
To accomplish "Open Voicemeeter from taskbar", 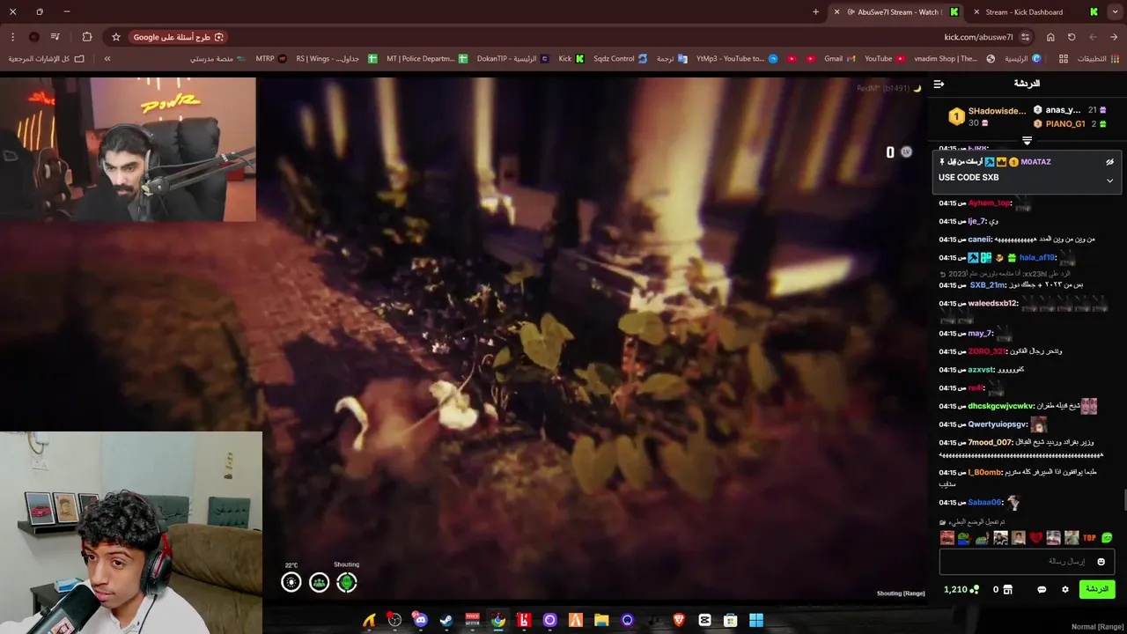I will [x=473, y=620].
